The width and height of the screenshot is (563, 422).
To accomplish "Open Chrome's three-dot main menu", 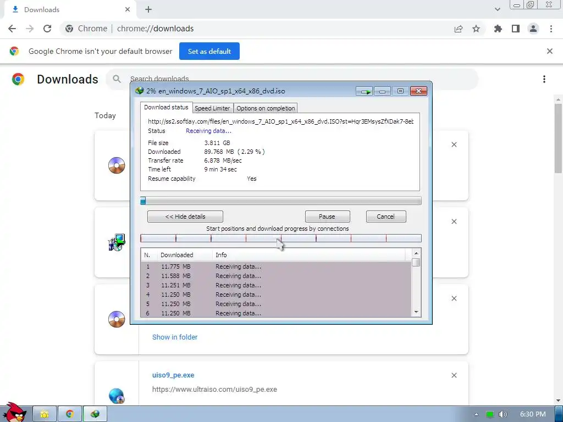I will (x=551, y=29).
